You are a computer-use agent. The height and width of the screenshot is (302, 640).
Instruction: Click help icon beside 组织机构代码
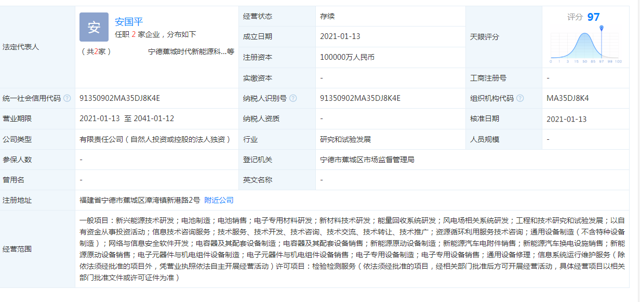pos(520,98)
